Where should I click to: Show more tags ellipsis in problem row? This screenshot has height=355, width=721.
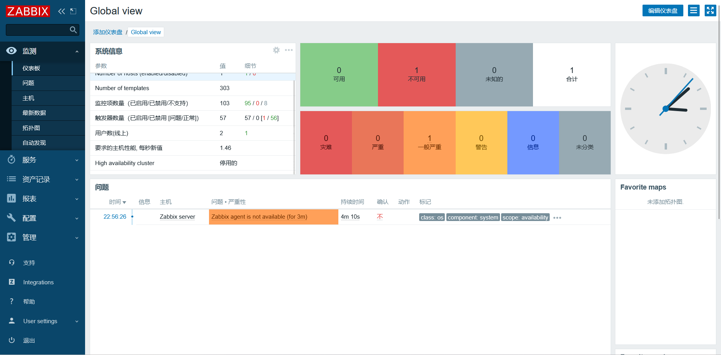point(557,218)
